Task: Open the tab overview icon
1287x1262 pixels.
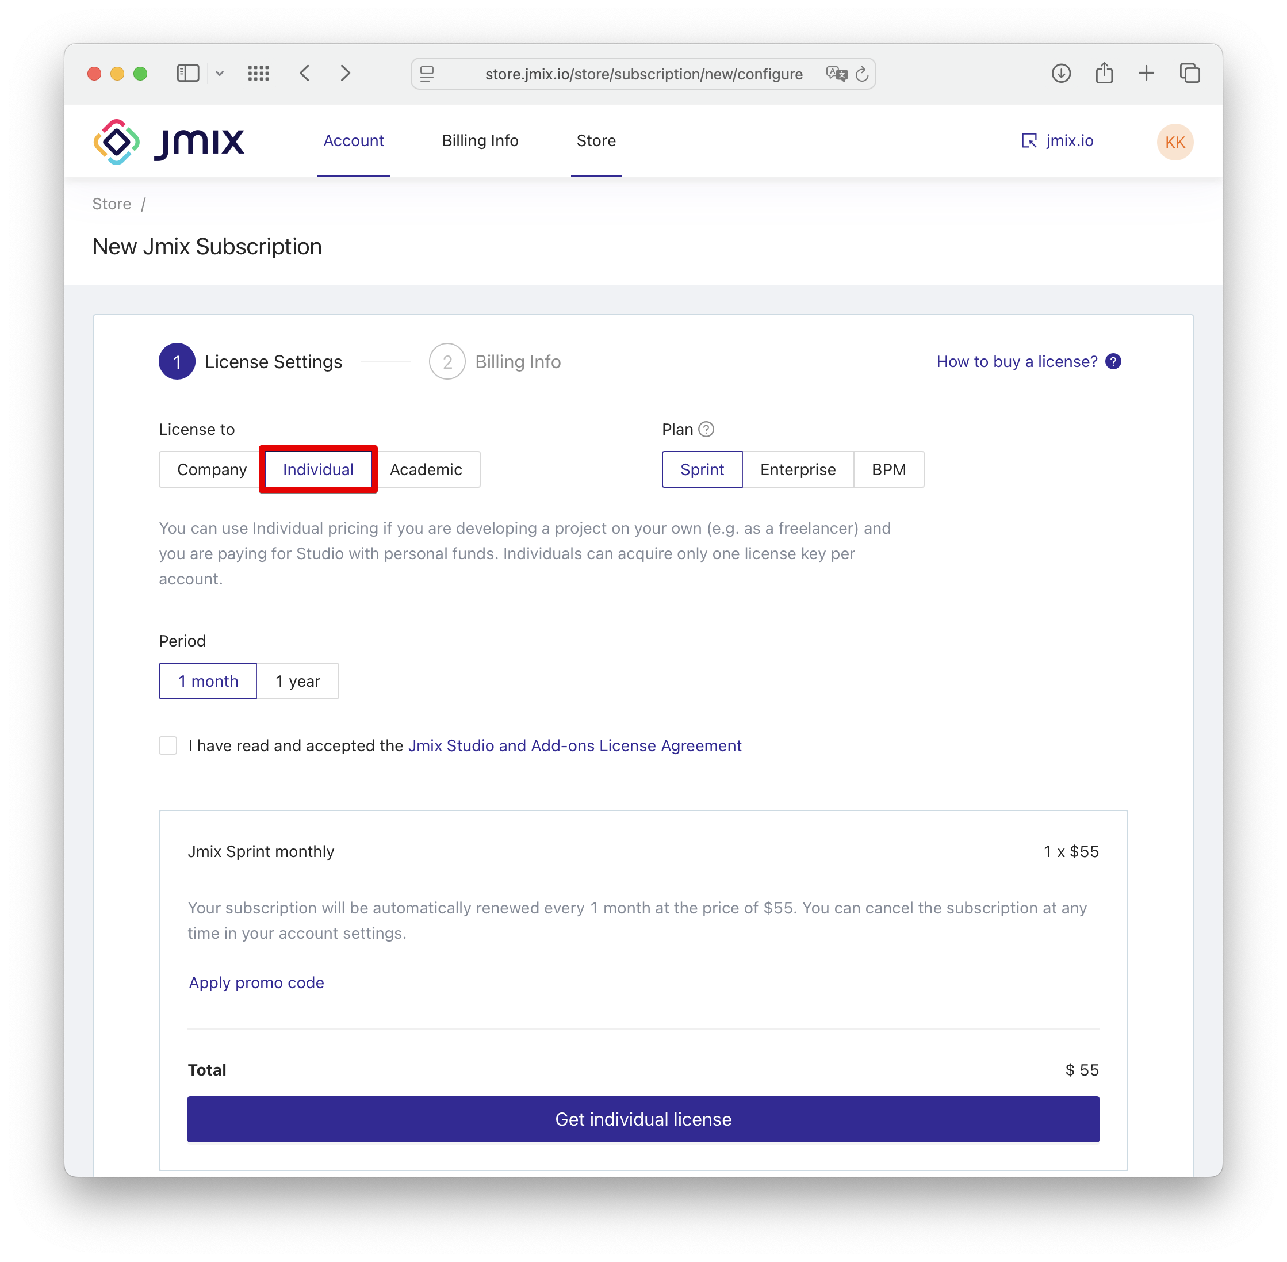Action: [1190, 74]
